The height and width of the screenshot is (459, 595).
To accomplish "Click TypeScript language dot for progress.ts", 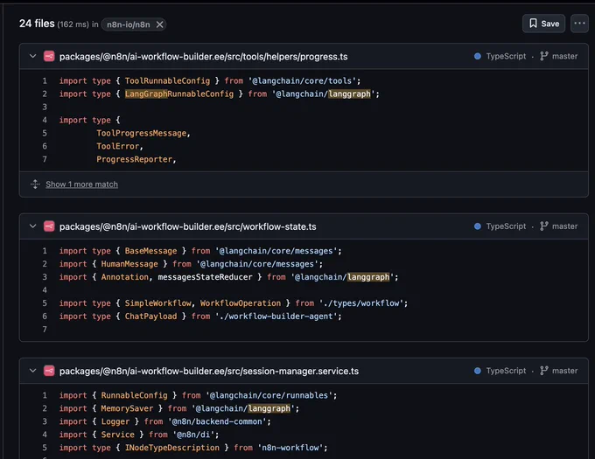I will 478,56.
